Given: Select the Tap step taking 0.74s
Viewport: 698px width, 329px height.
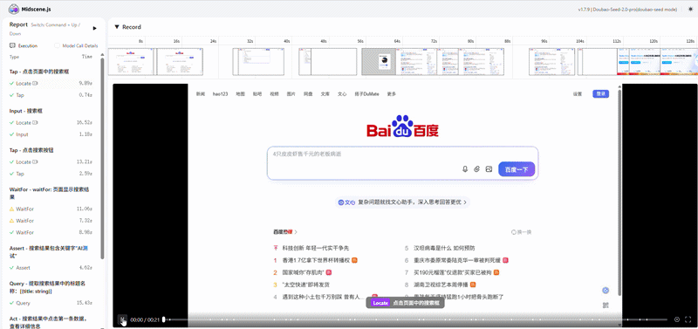Looking at the screenshot, I should point(51,95).
